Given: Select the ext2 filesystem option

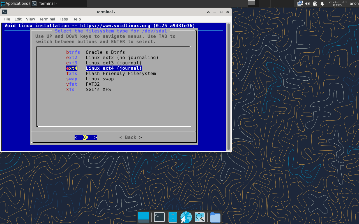Looking at the screenshot, I should point(72,58).
